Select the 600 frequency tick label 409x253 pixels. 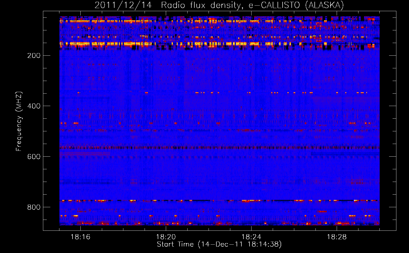pyautogui.click(x=34, y=157)
